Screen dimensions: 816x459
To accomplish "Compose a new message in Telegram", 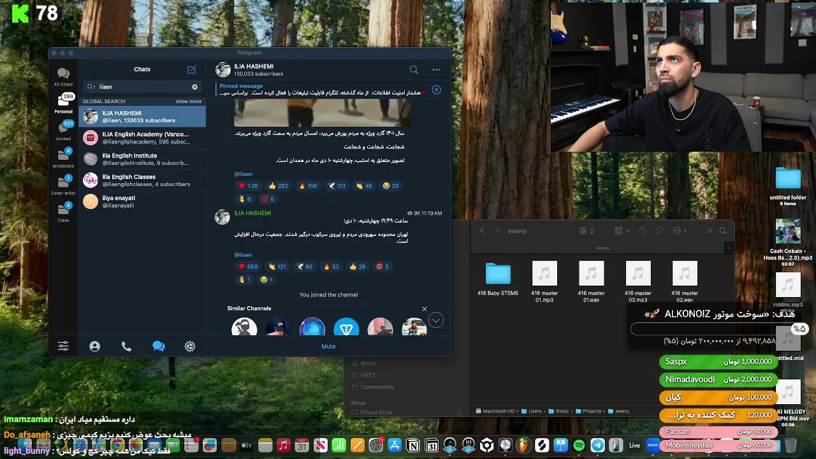I will pos(191,69).
